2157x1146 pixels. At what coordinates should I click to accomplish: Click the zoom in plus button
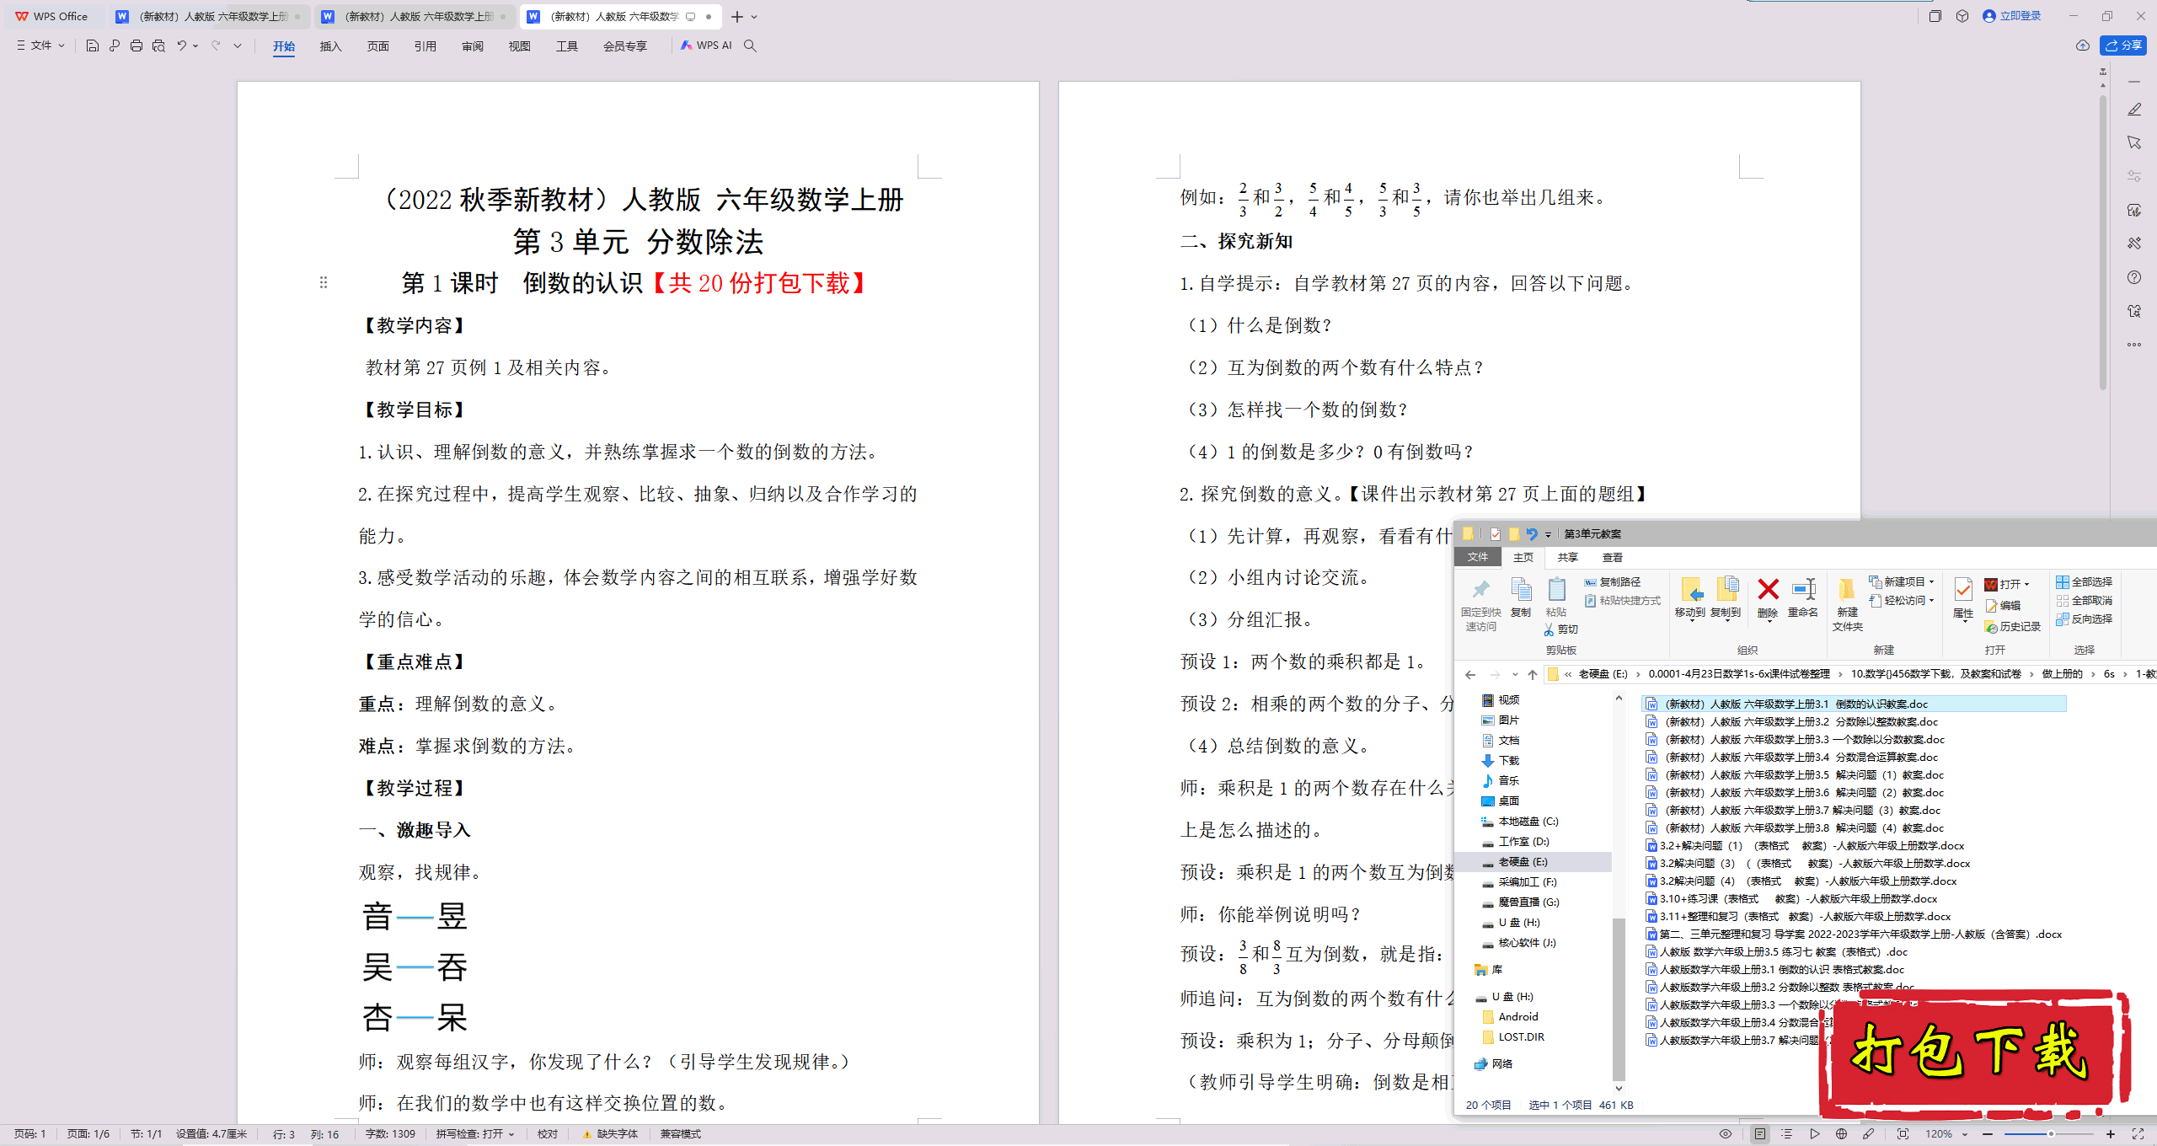click(x=2111, y=1134)
